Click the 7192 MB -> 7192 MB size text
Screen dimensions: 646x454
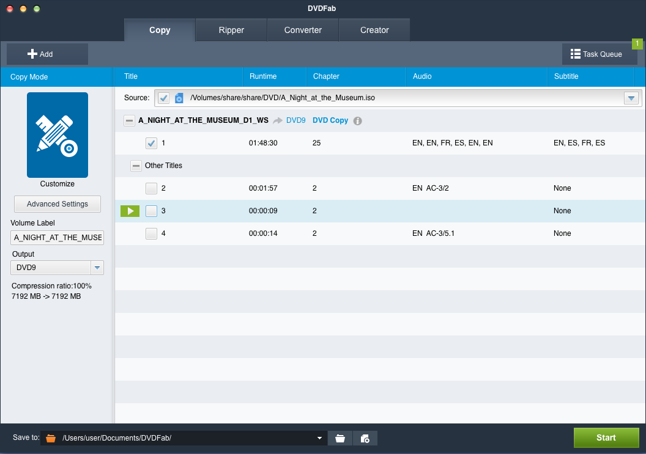pos(46,297)
